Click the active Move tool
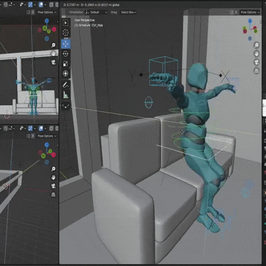266x266 pixels. [x=65, y=44]
